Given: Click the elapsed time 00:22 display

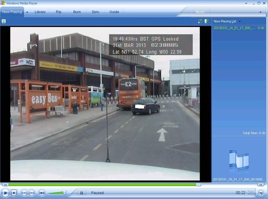Looking at the screenshot, I should [240, 193].
